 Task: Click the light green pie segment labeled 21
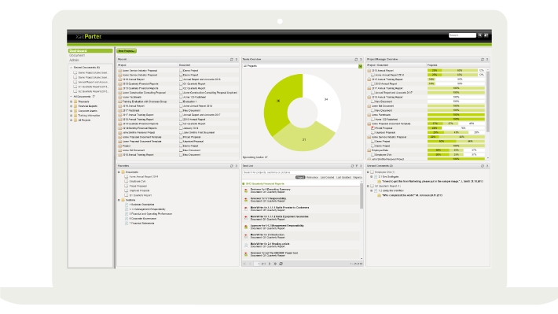point(304,140)
